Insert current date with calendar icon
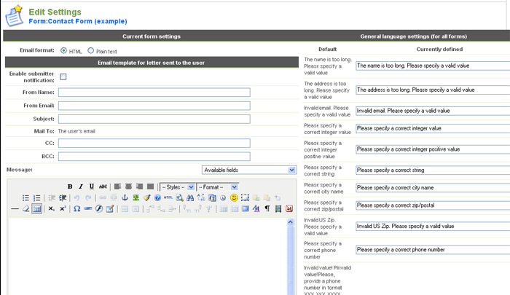Image resolution: width=510 pixels, height=295 pixels. (212, 197)
